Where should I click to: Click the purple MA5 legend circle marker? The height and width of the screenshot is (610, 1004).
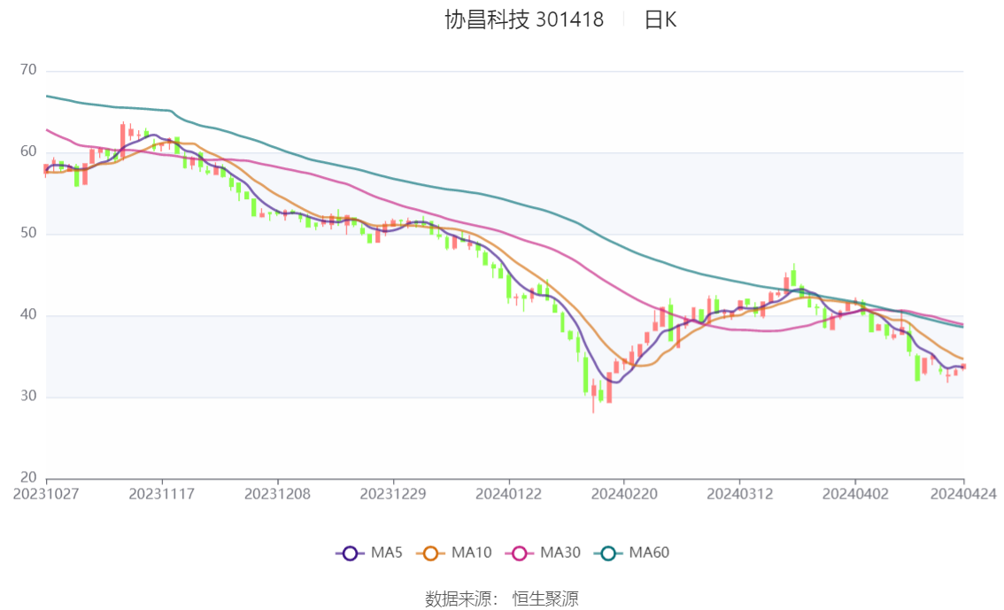tap(350, 553)
